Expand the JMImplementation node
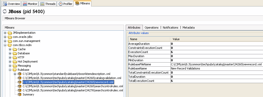The image size is (263, 97). (5, 33)
